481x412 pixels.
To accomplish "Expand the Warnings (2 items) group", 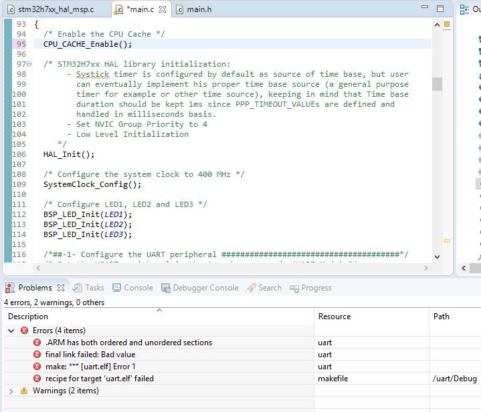I will 11,391.
